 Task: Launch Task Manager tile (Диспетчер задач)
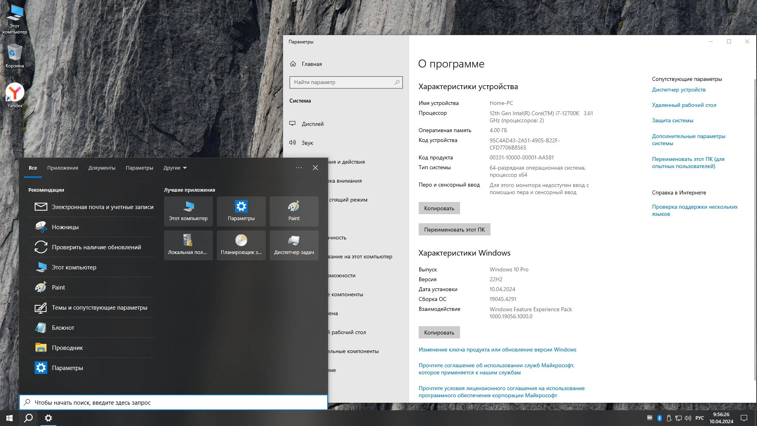(294, 245)
